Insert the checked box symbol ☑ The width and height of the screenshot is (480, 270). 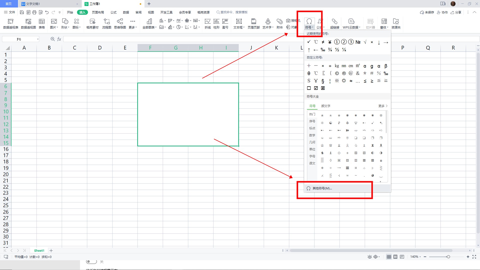click(x=316, y=88)
